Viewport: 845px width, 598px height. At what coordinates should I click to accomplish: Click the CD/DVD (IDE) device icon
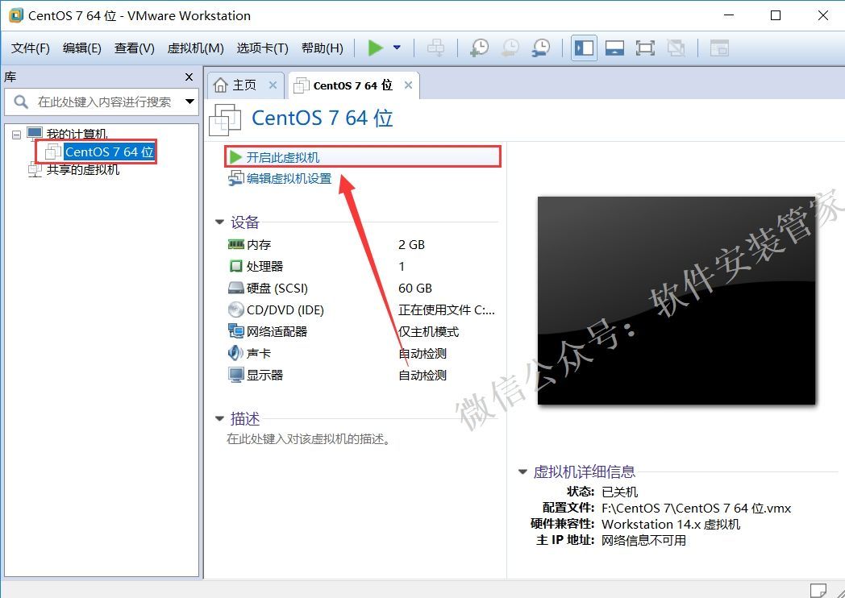pyautogui.click(x=235, y=309)
